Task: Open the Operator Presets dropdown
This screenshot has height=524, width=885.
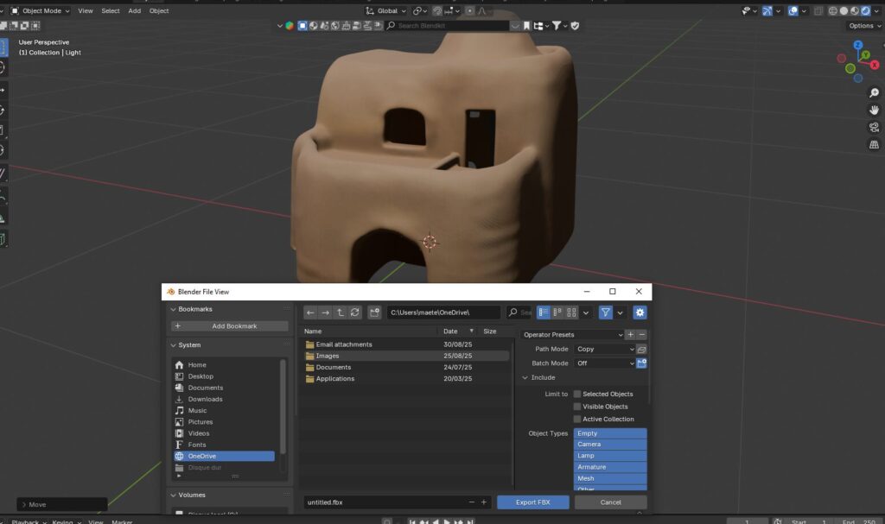Action: [572, 334]
